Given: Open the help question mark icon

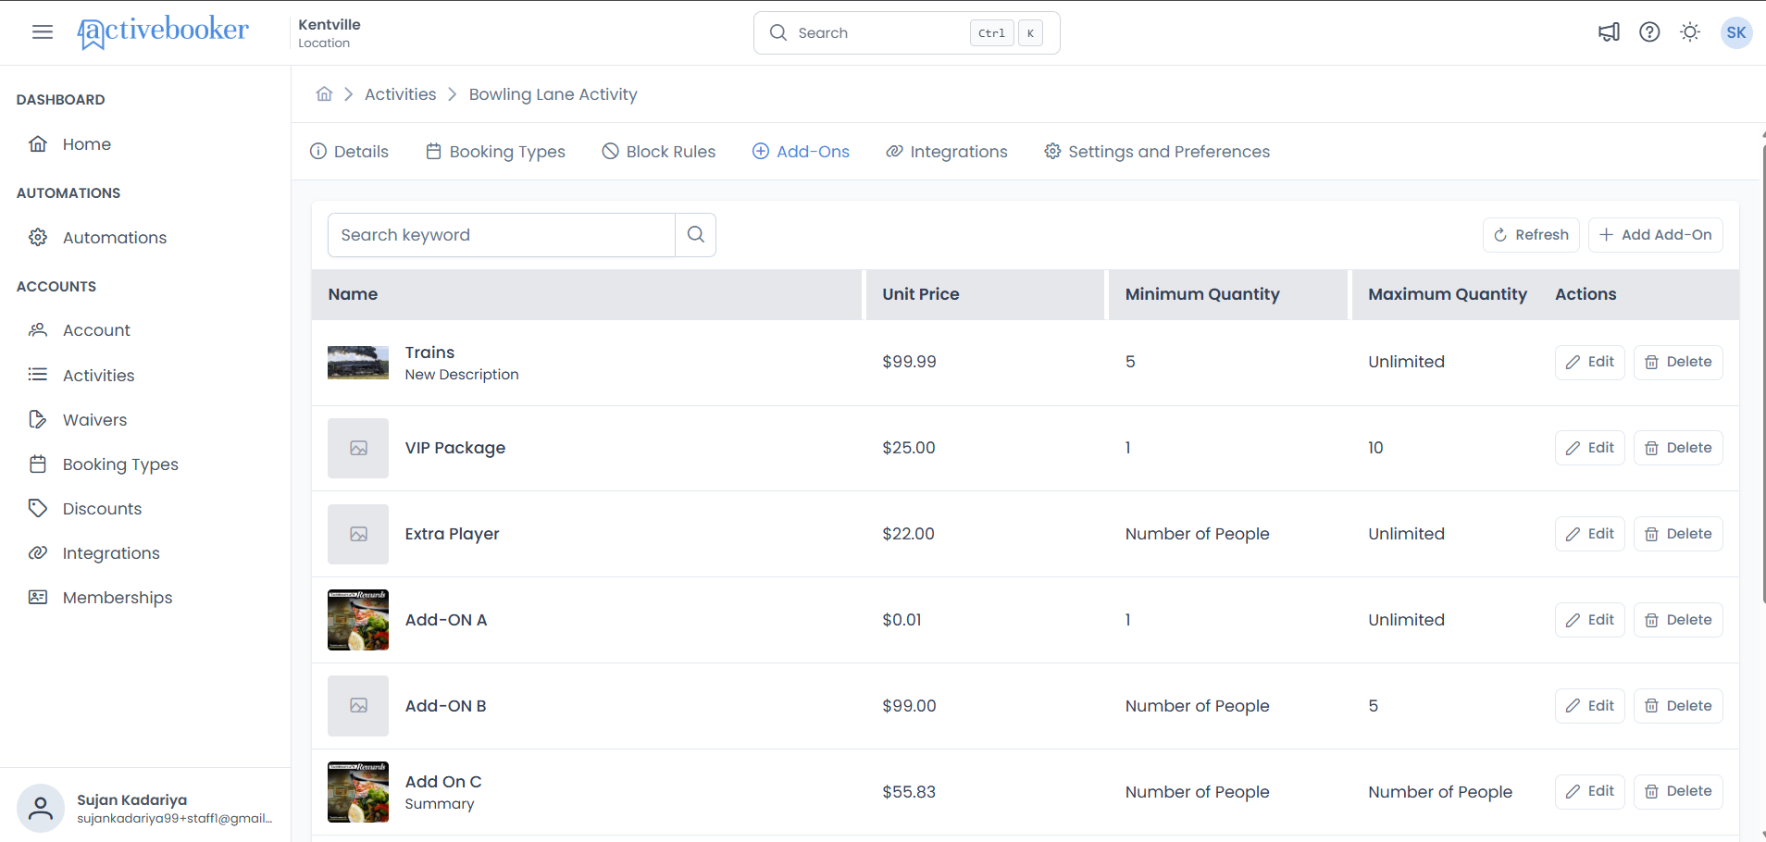Looking at the screenshot, I should tap(1649, 32).
